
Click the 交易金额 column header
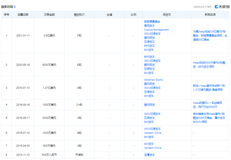click(x=49, y=15)
